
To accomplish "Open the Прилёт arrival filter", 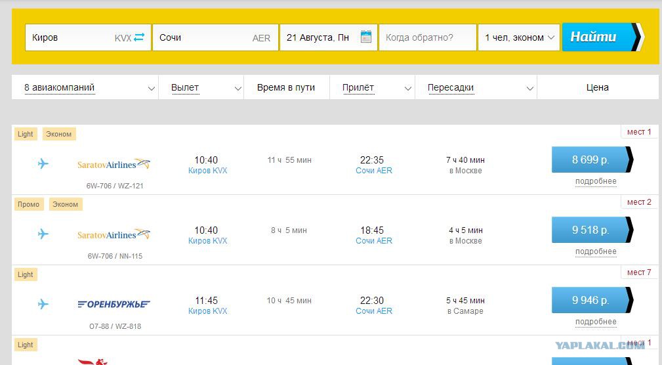I will coord(373,87).
